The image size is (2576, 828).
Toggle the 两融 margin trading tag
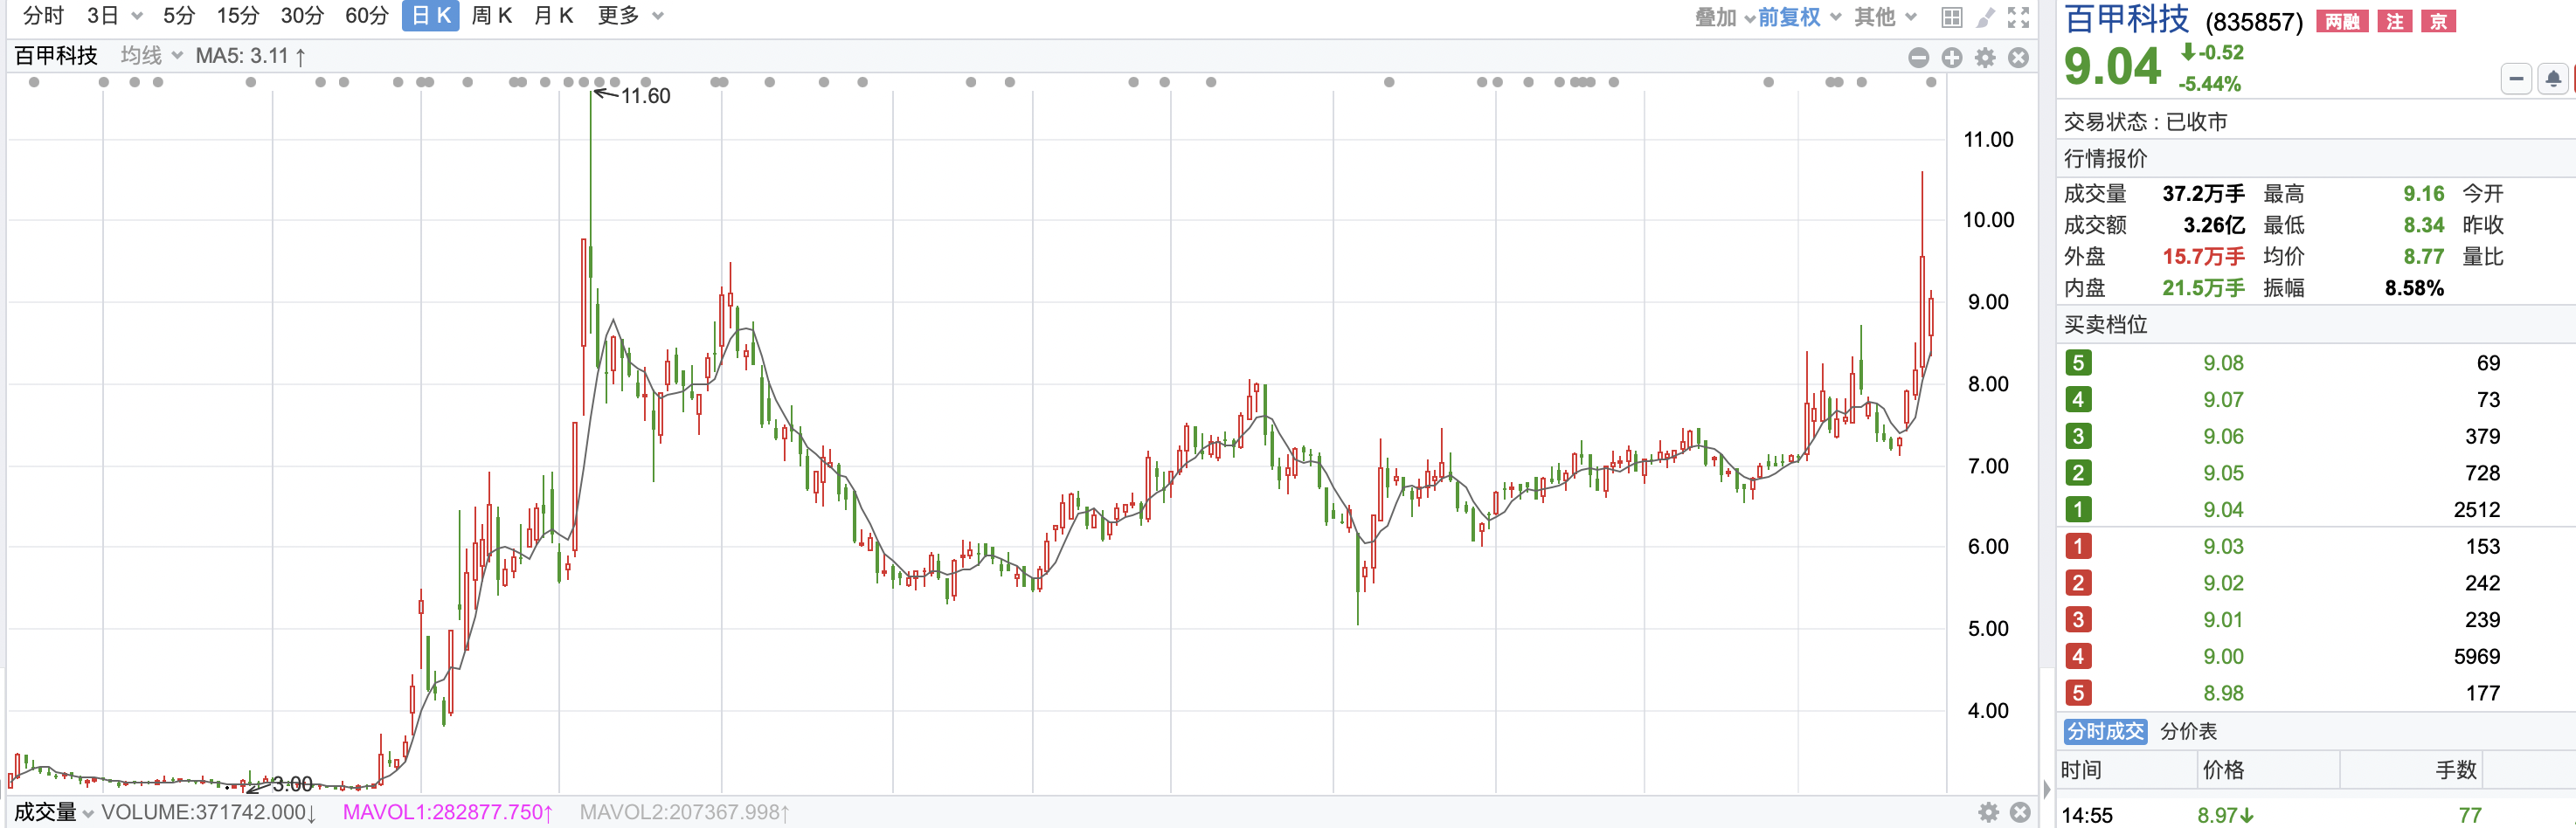tap(2342, 22)
